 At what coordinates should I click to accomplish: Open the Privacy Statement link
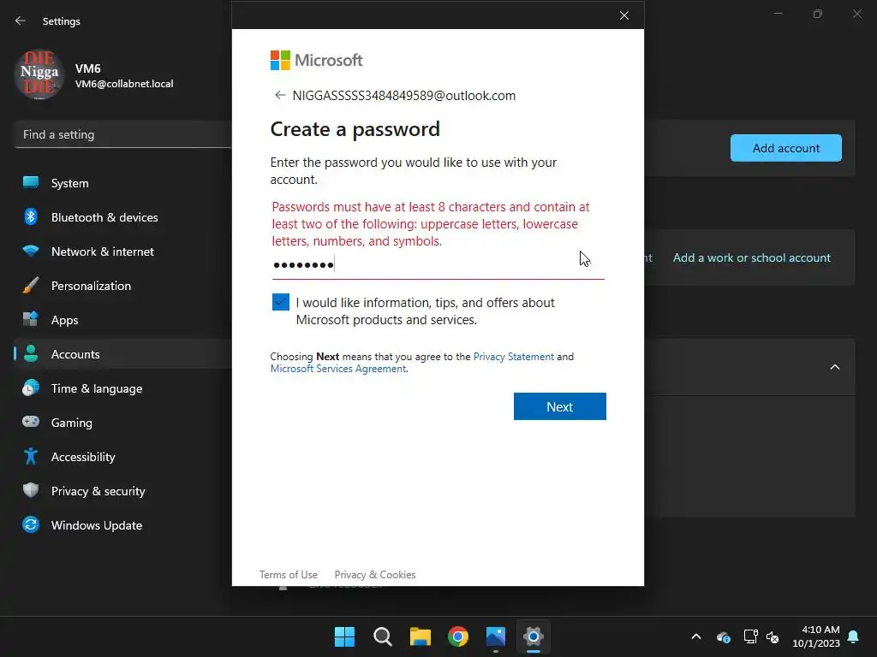(x=514, y=357)
